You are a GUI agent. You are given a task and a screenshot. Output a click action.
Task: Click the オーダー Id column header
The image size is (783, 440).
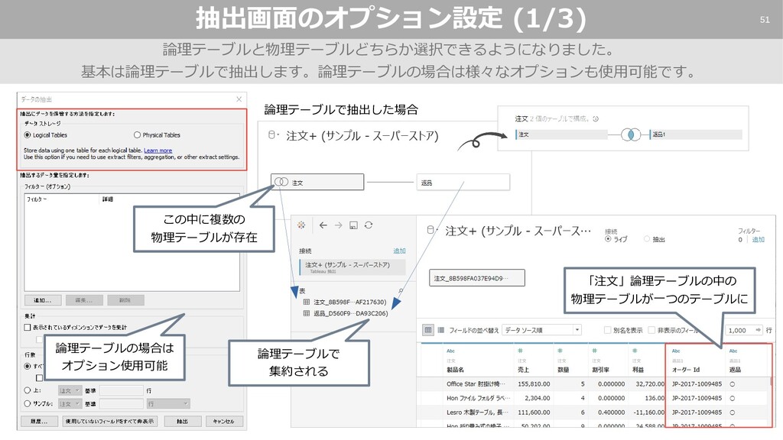[686, 370]
